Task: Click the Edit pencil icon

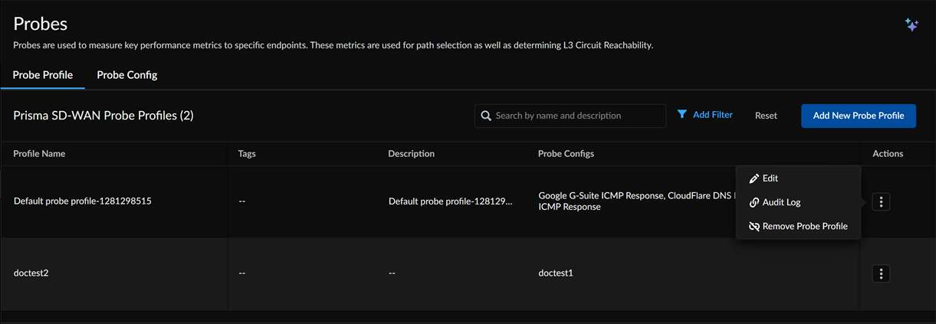Action: [x=754, y=178]
